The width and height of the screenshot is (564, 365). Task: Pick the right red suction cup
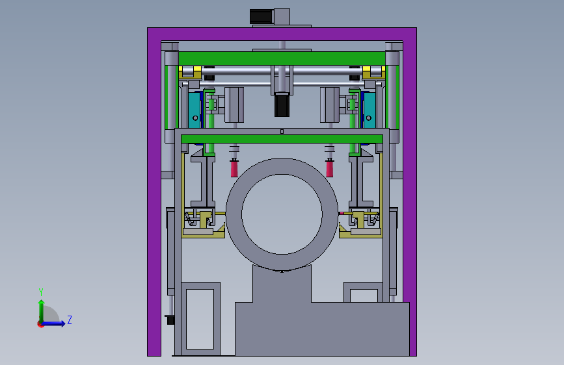329,168
